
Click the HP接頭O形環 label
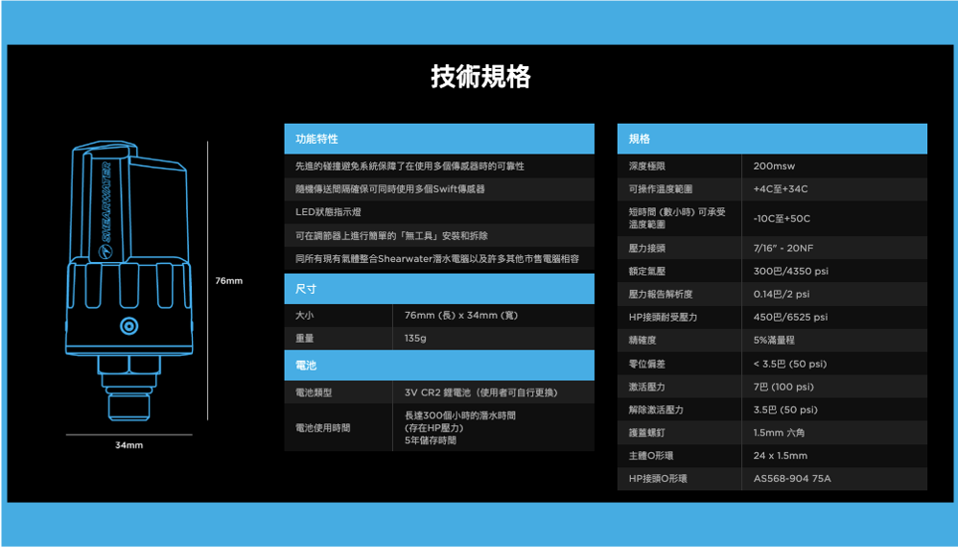[x=658, y=479]
